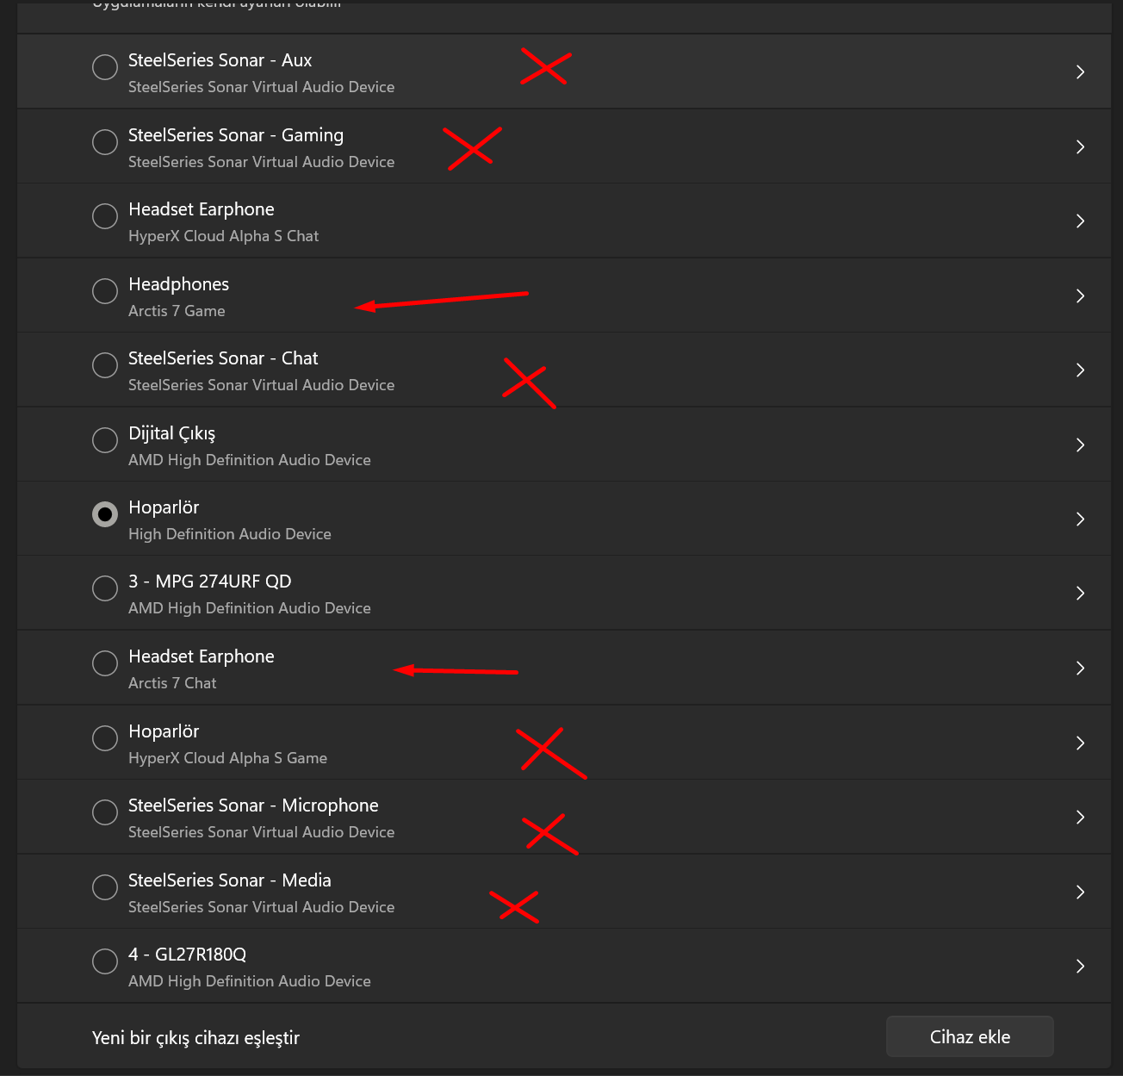Select Hoparlör High Definition Audio Device radio

105,514
